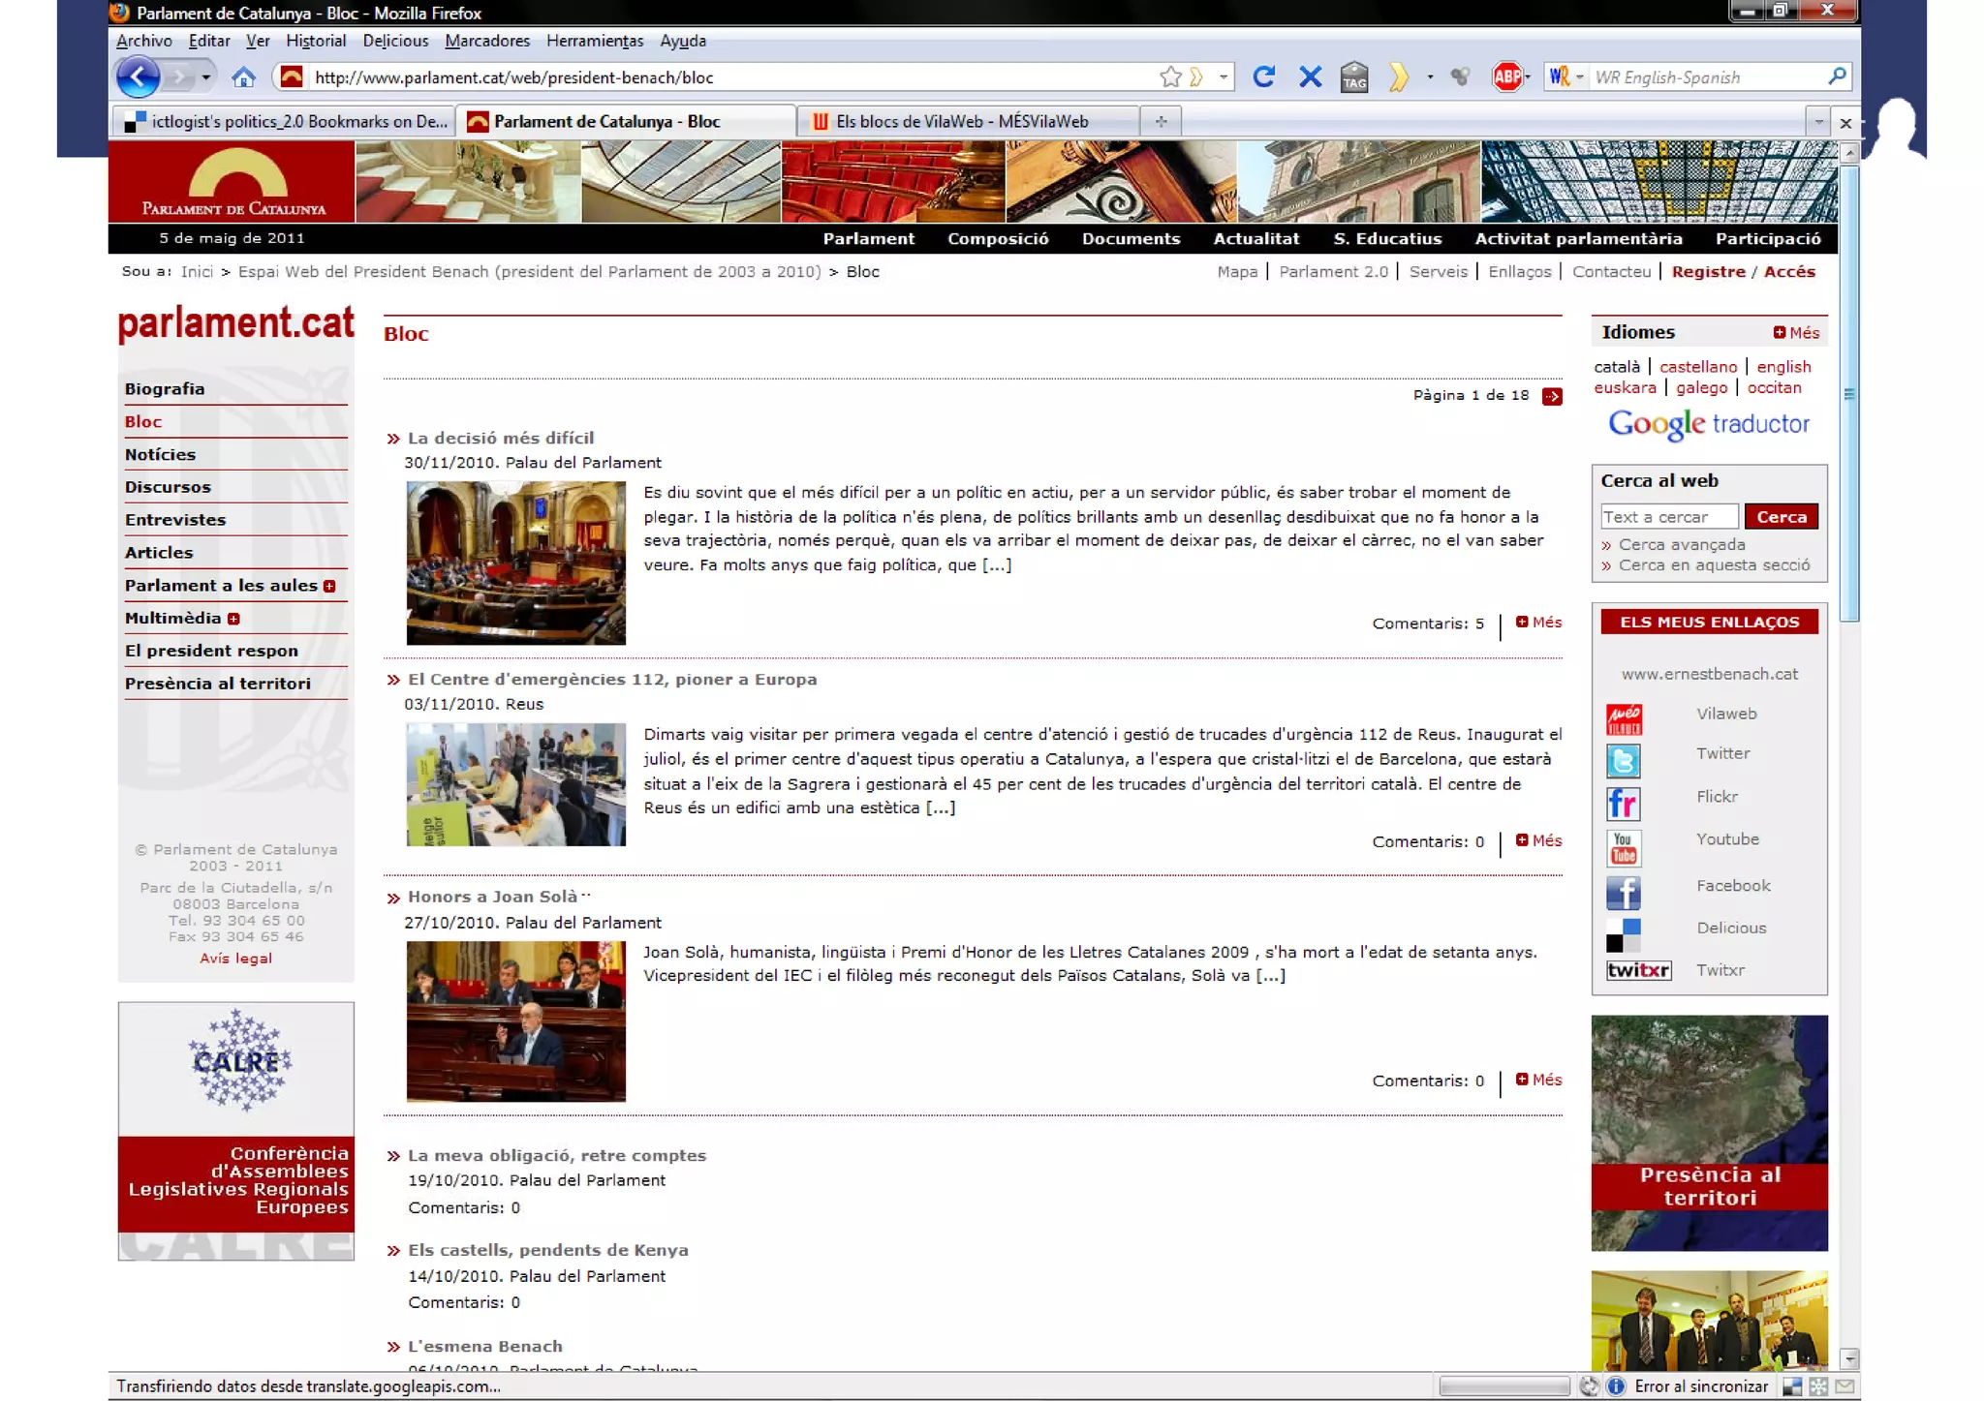Image resolution: width=1984 pixels, height=1401 pixels.
Task: Click the Cerca search button
Action: 1781,517
